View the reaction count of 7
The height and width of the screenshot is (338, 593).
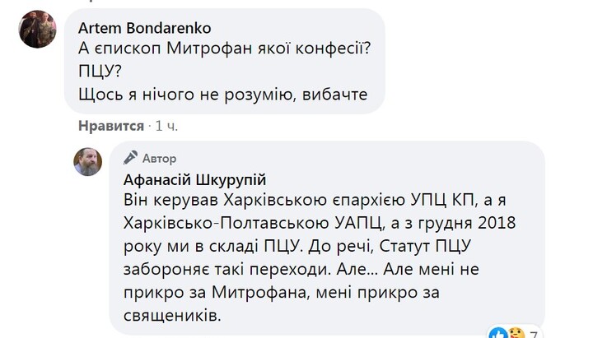532,334
